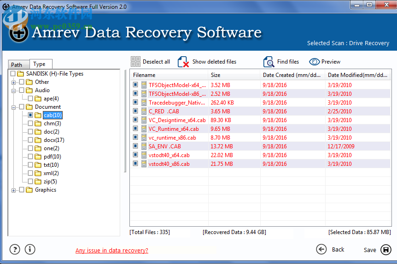Click the folder icon of docx(17)

(x=38, y=140)
